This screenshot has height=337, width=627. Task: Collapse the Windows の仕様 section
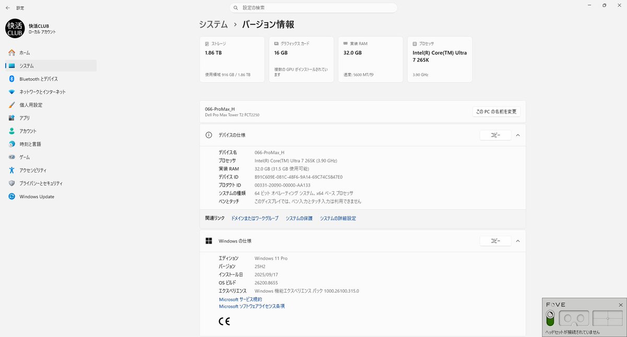click(518, 241)
